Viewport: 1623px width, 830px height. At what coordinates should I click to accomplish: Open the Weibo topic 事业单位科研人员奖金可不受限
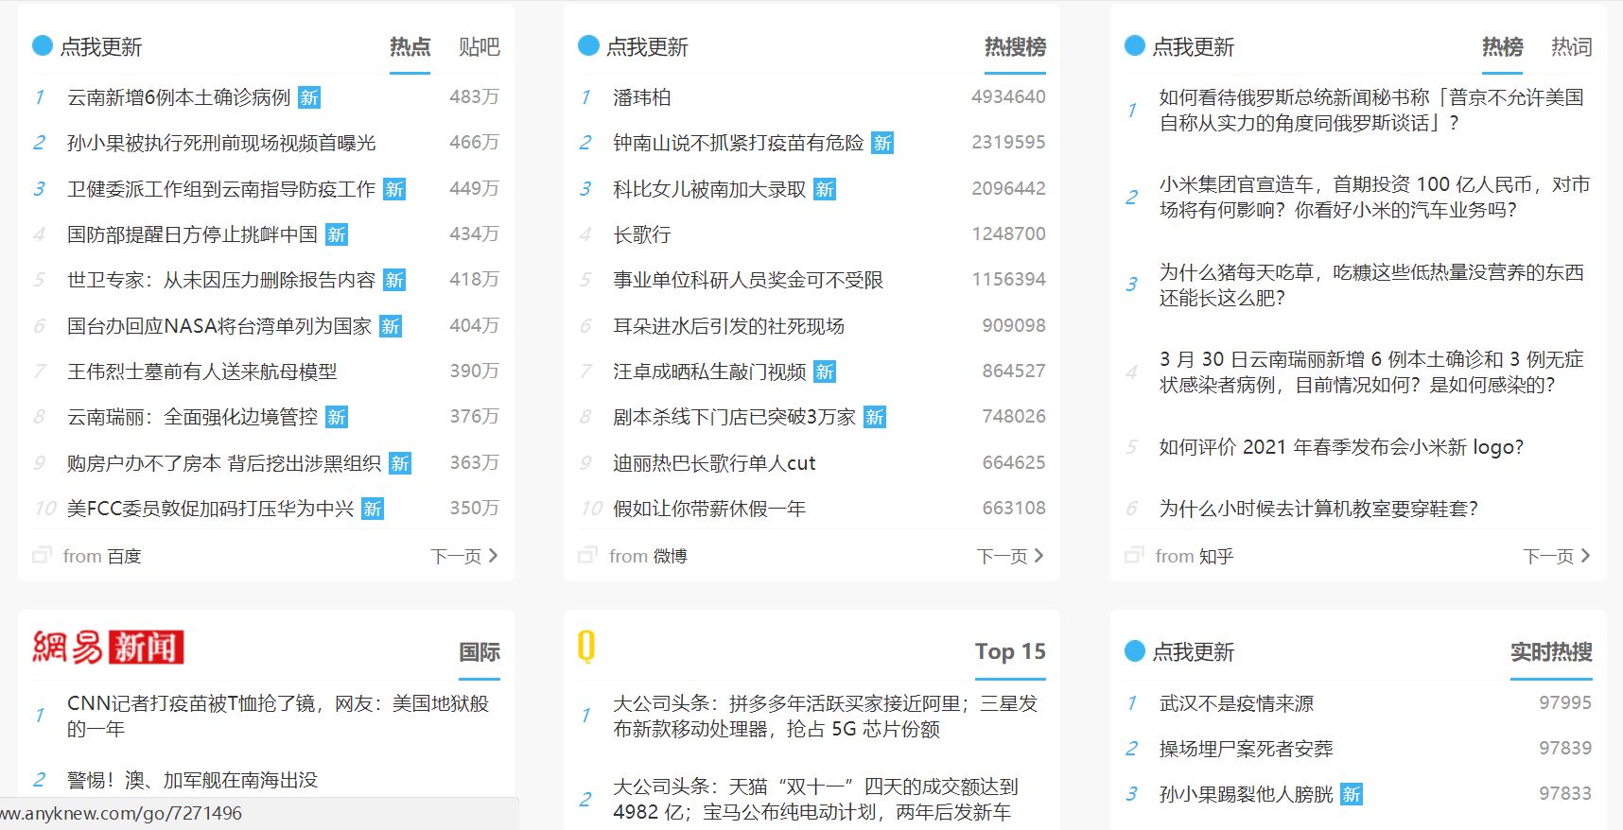(x=748, y=280)
